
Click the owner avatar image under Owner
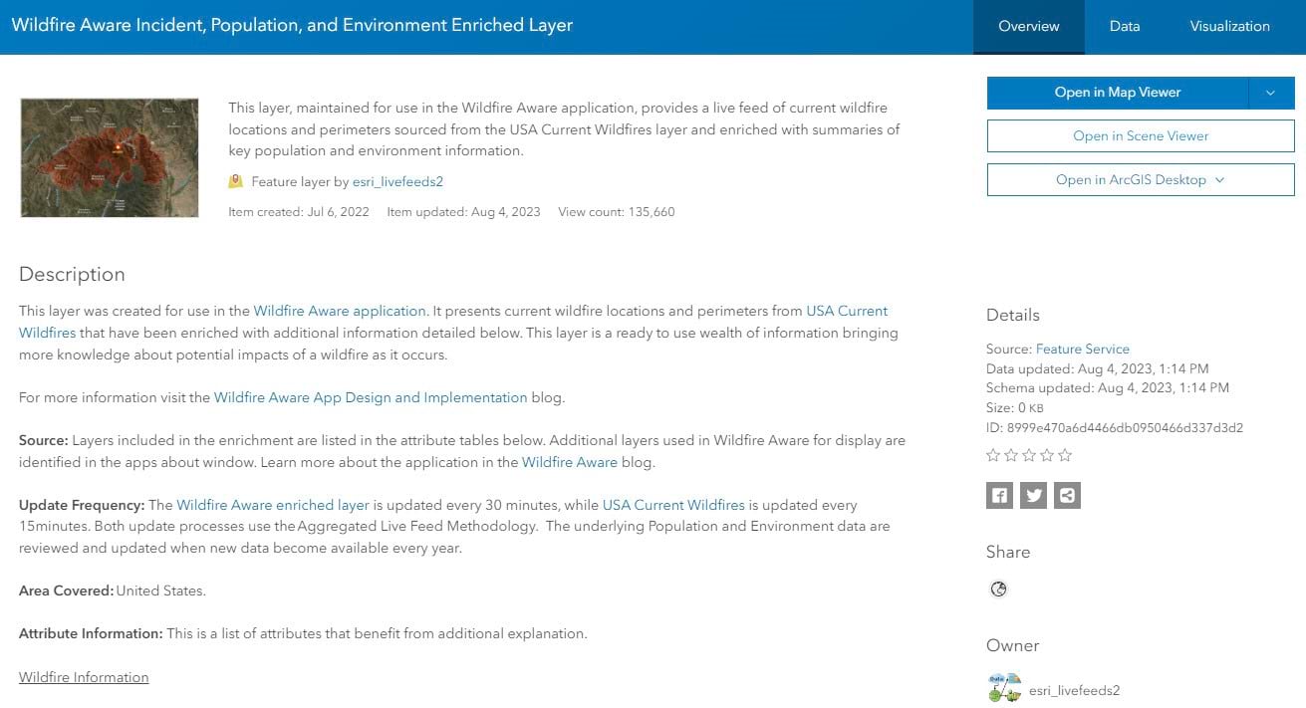click(x=1004, y=689)
